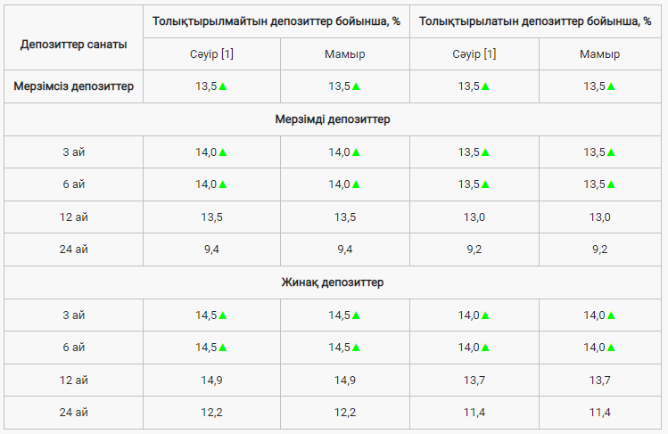Click the 9,4 value under first Сәуір column
This screenshot has height=434, width=668.
click(211, 250)
